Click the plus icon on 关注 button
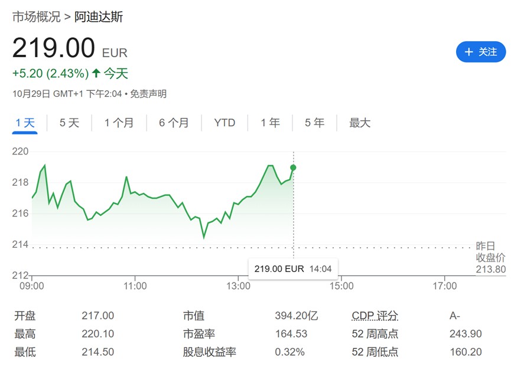The width and height of the screenshot is (511, 368). pyautogui.click(x=469, y=52)
